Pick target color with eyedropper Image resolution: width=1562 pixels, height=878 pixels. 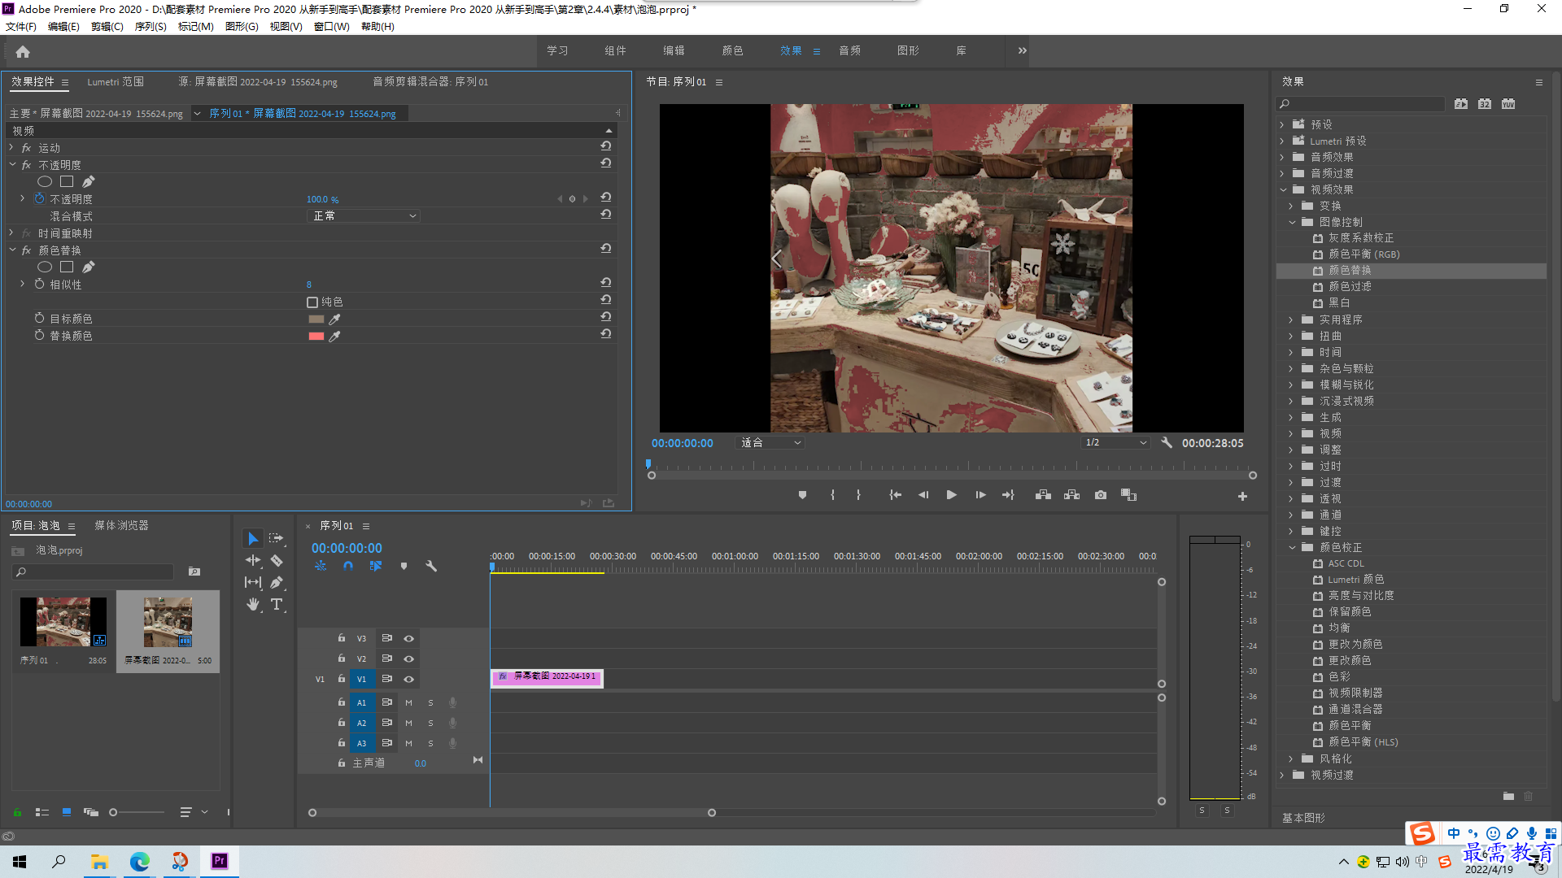(334, 319)
